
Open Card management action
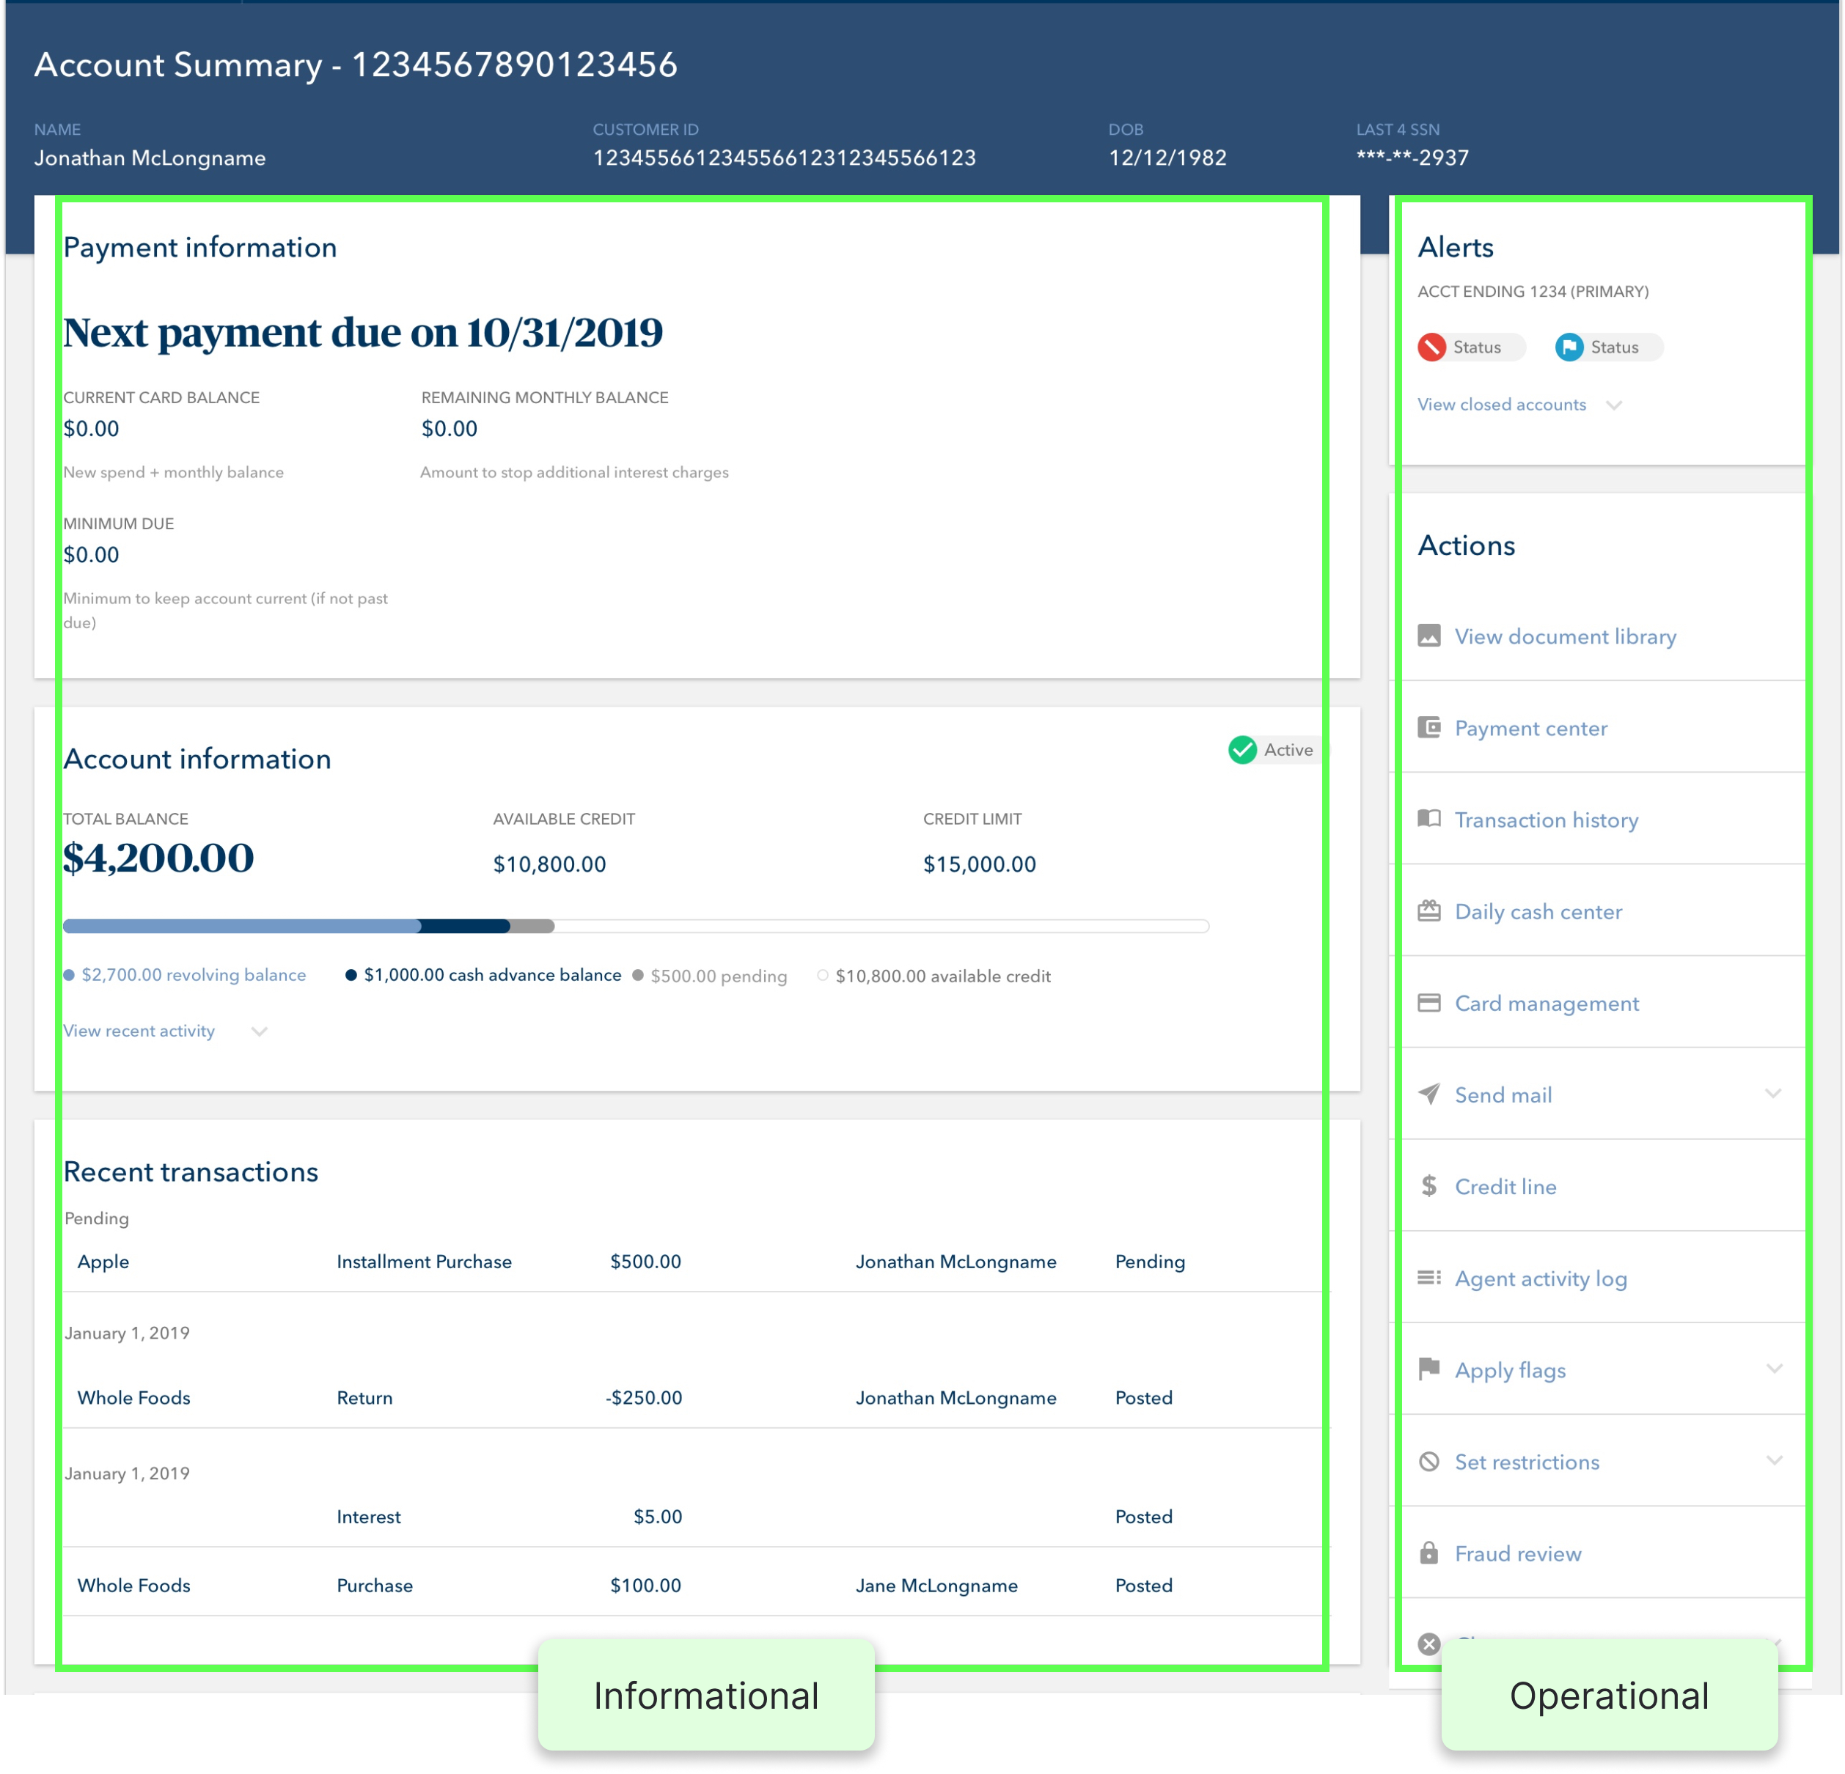(x=1547, y=1004)
